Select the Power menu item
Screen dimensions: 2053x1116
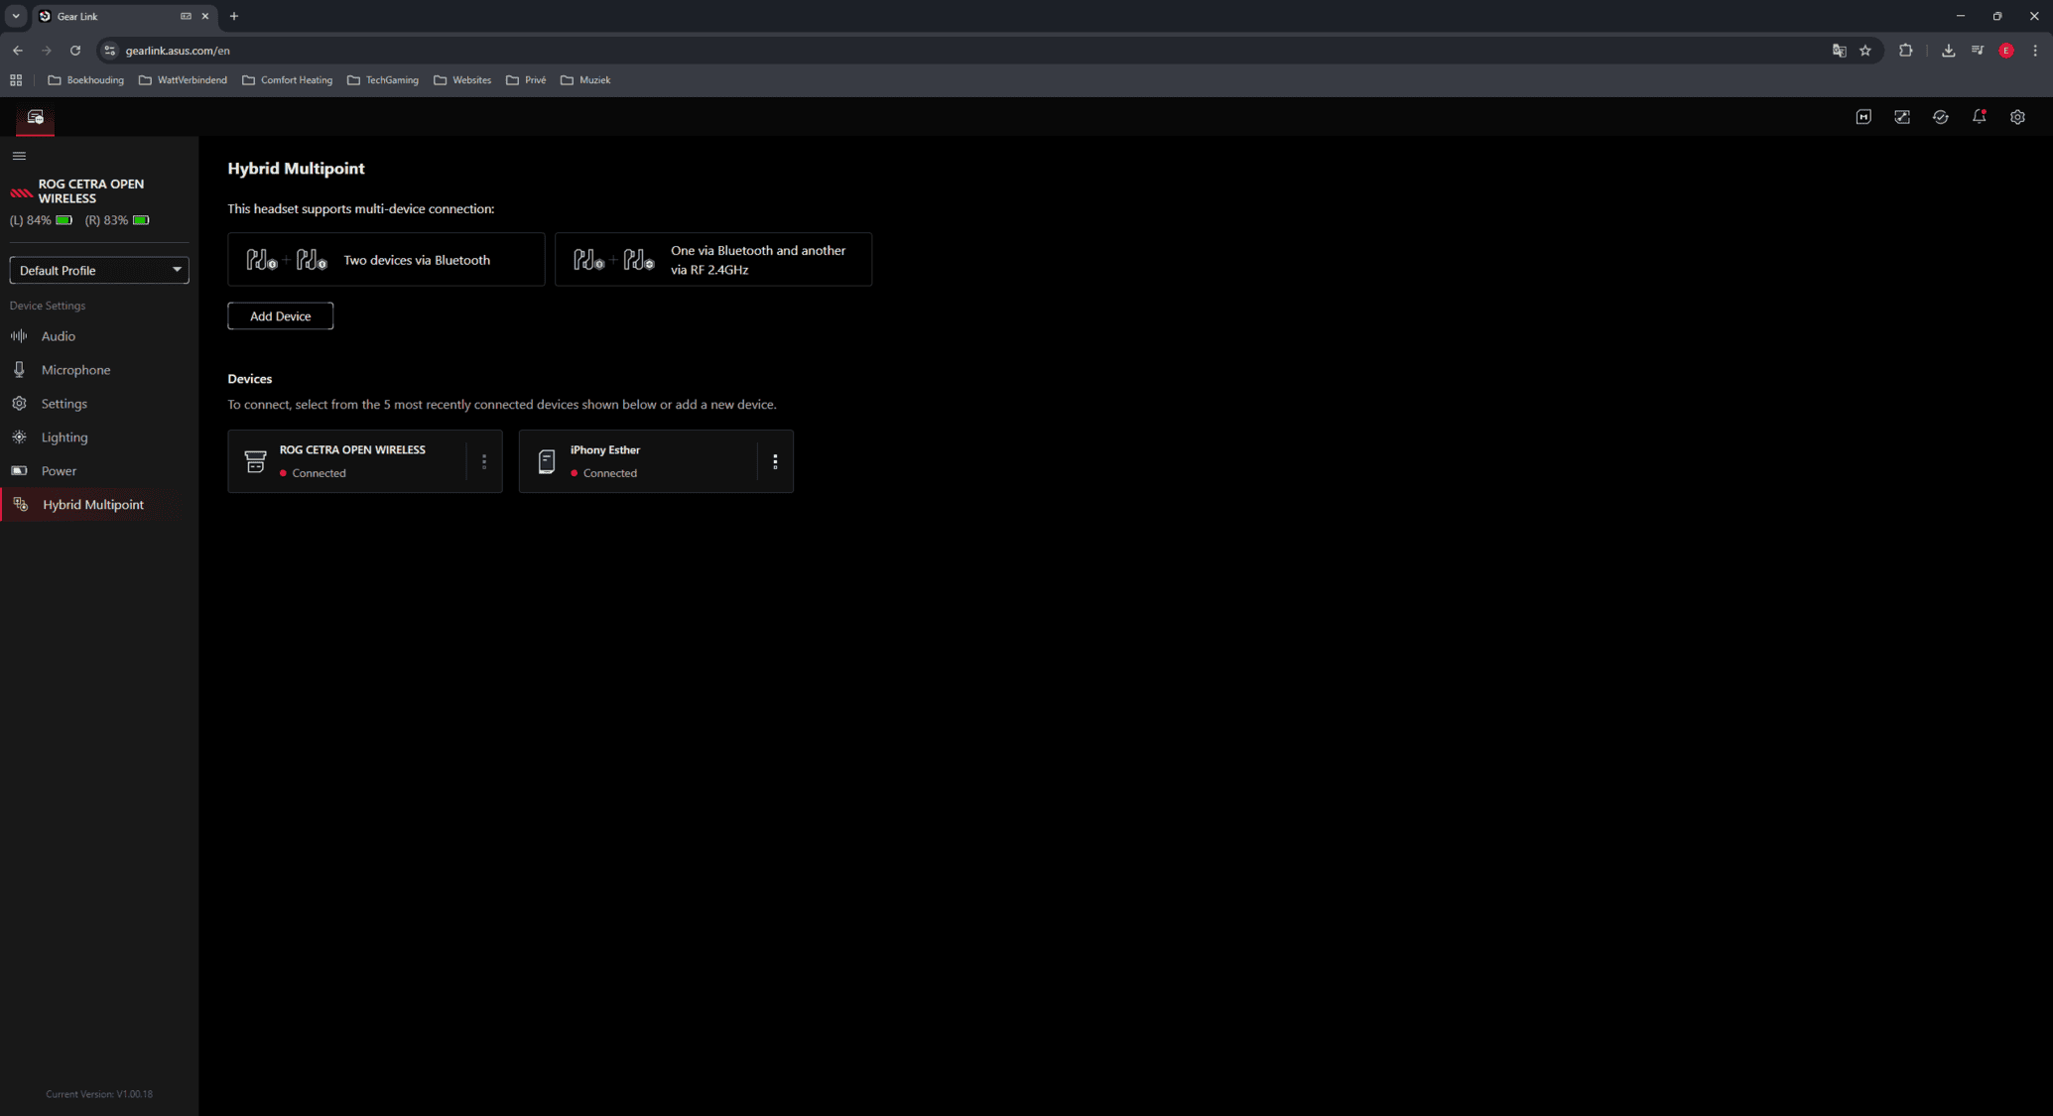tap(59, 471)
